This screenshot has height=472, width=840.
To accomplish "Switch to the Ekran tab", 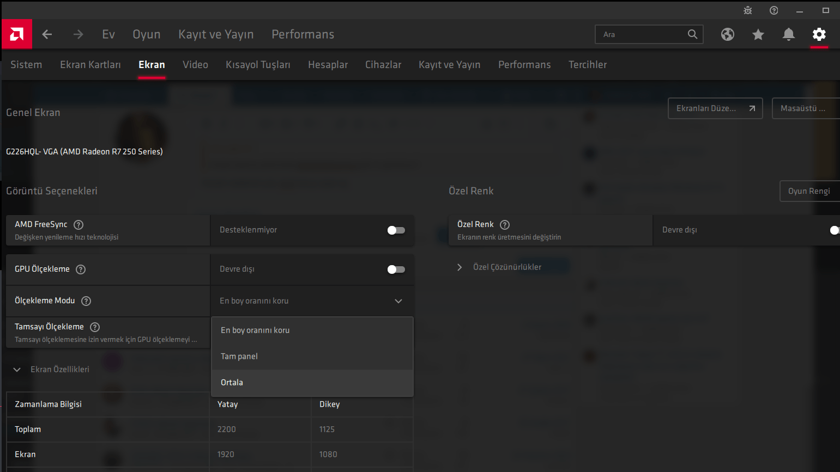I will pyautogui.click(x=152, y=65).
